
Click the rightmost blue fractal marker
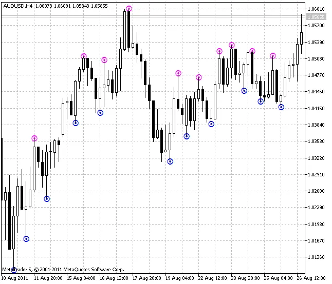pos(281,107)
